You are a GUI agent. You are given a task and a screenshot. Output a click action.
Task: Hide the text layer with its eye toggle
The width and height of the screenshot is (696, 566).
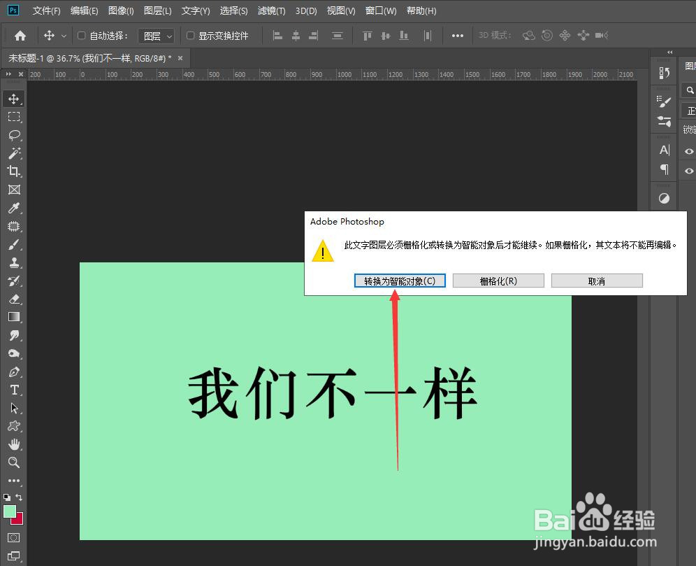point(688,151)
